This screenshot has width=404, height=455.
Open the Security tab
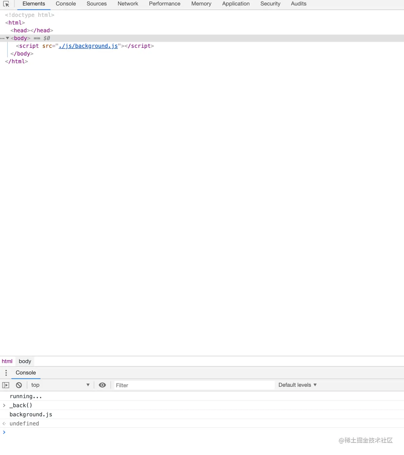(270, 4)
